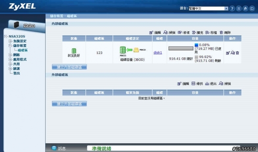Click the Home icon in header
This screenshot has height=152, width=258.
pyautogui.click(x=246, y=8)
